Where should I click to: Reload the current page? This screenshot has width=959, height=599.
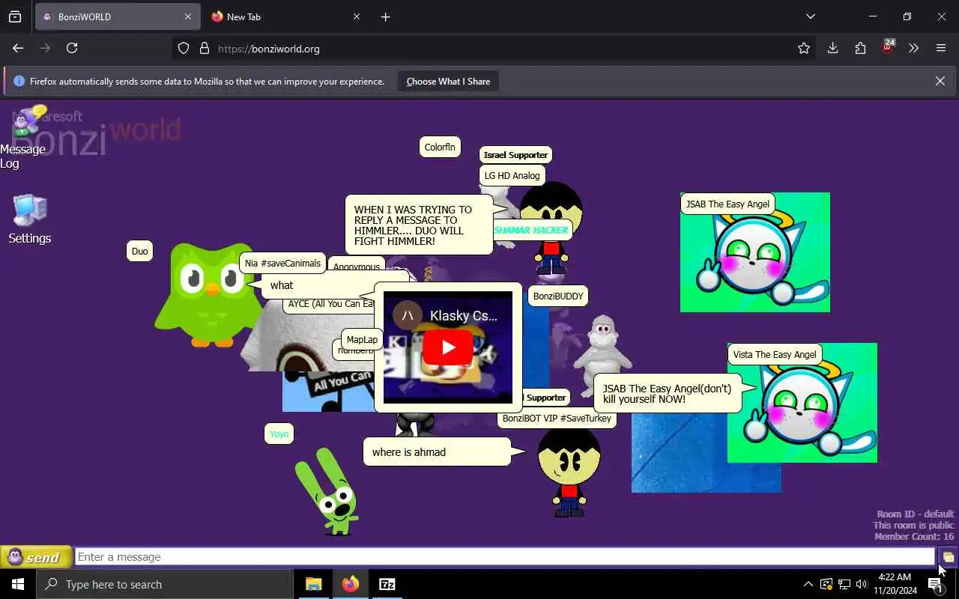(x=72, y=48)
